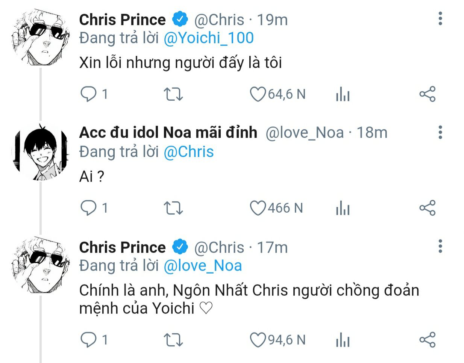Open the @Yoichi_100 mention link
The image size is (464, 363).
click(x=209, y=38)
